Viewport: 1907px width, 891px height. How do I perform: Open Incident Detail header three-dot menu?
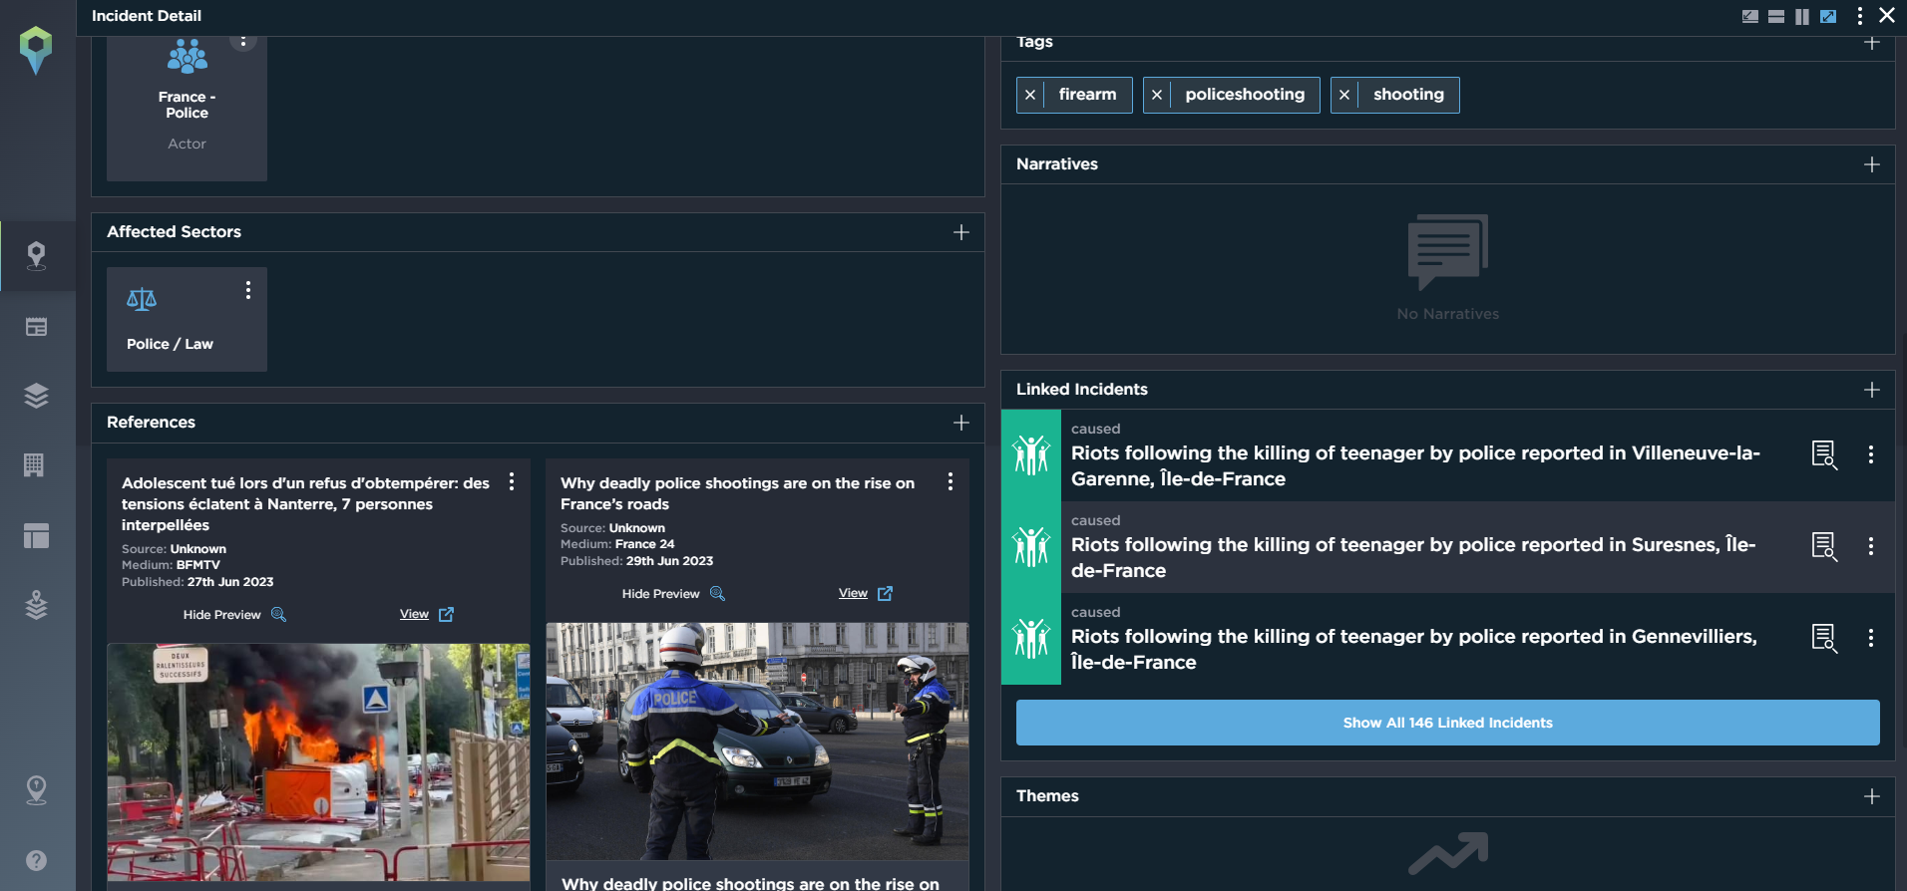1859,16
